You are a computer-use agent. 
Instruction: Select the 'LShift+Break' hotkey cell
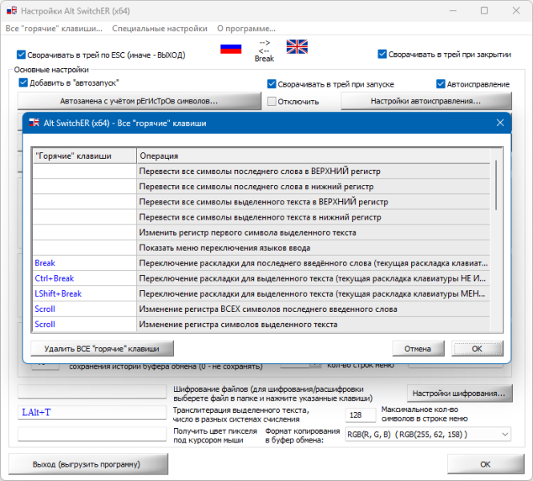coord(85,293)
